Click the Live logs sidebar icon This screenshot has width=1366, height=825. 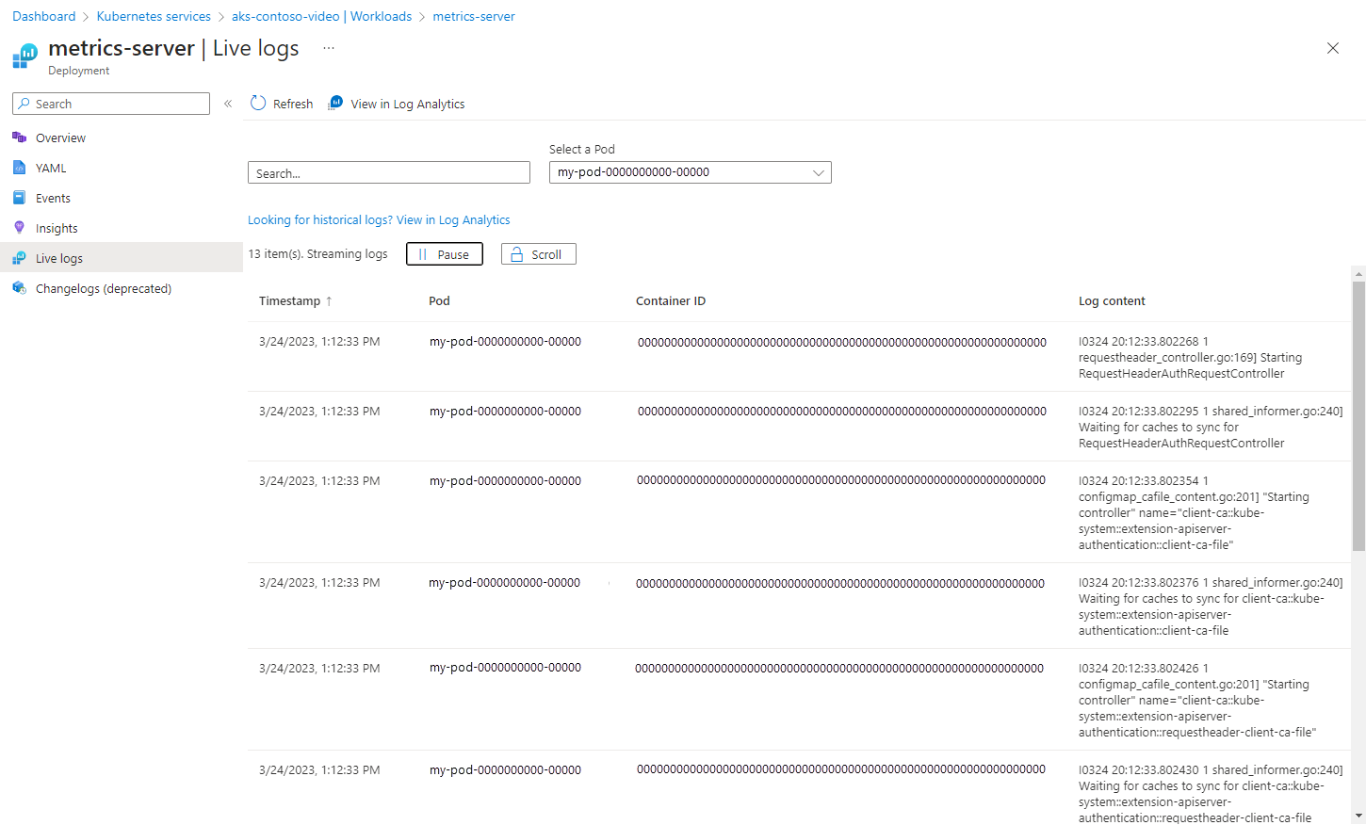click(x=19, y=258)
